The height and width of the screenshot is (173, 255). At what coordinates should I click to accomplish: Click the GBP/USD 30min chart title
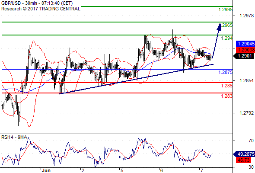click(37, 3)
